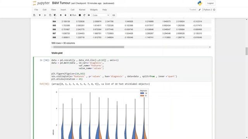Click the sns.violinplot code line
The width and height of the screenshot is (248, 139).
tap(114, 76)
